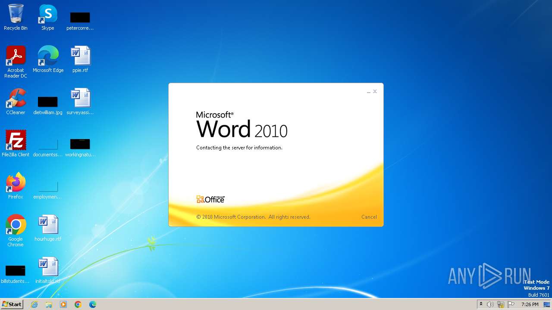Minimize the Word splash screen
Screen dimensions: 552x310
point(369,92)
